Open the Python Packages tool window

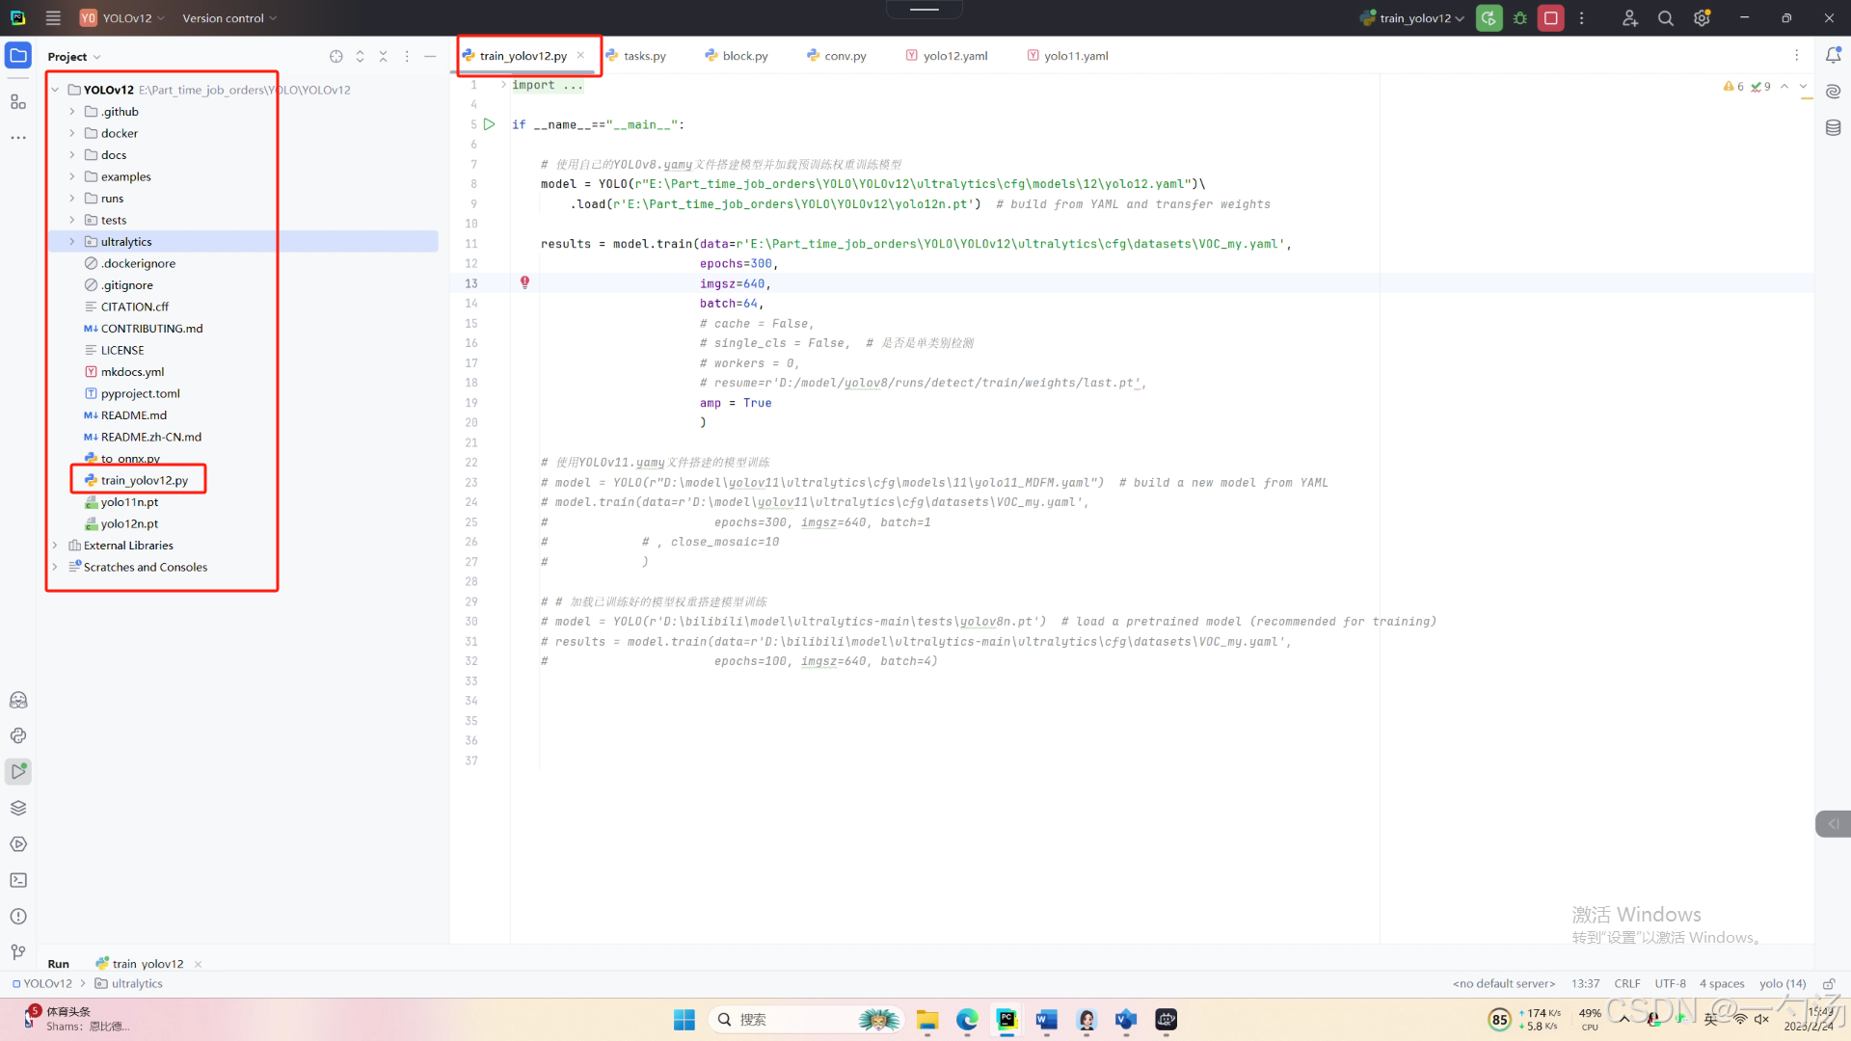tap(18, 808)
